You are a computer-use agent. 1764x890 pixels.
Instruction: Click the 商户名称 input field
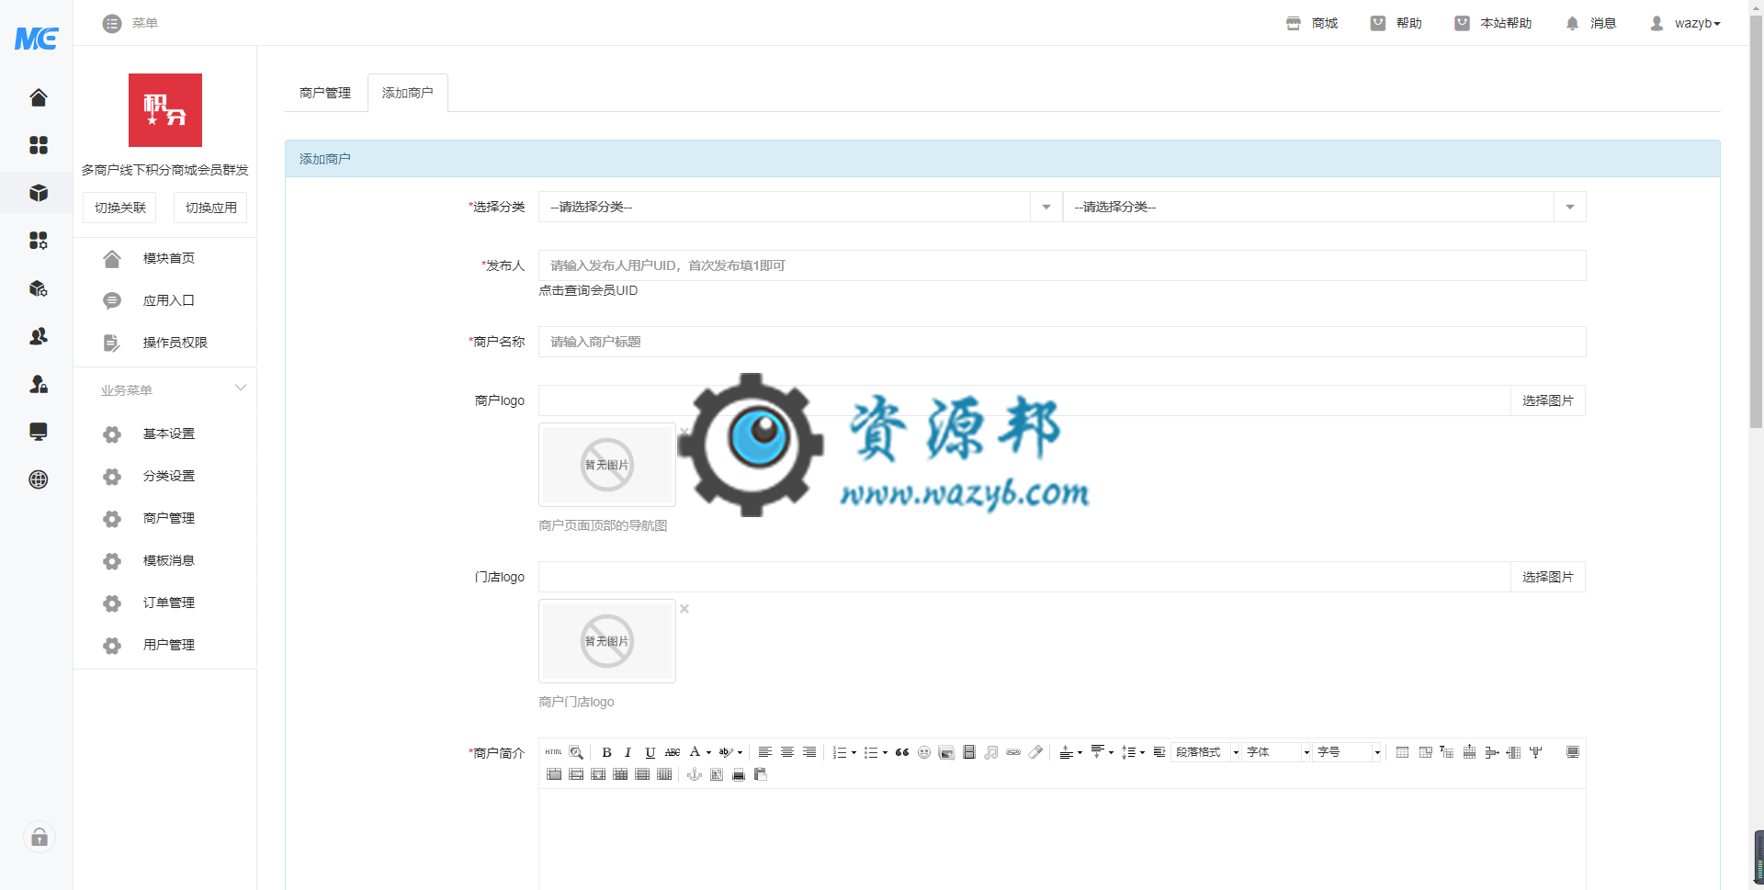pyautogui.click(x=1061, y=342)
